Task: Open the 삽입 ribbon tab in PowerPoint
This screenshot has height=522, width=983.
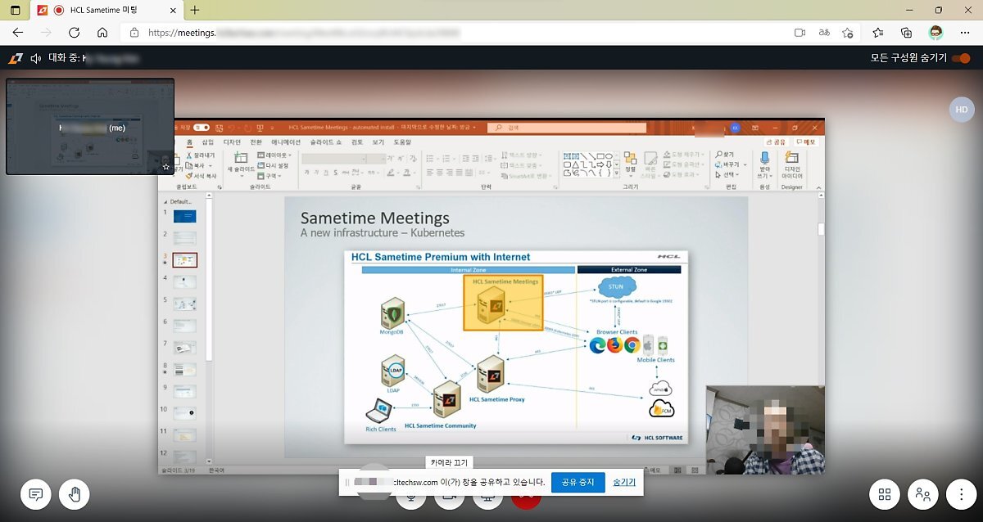Action: (x=208, y=142)
